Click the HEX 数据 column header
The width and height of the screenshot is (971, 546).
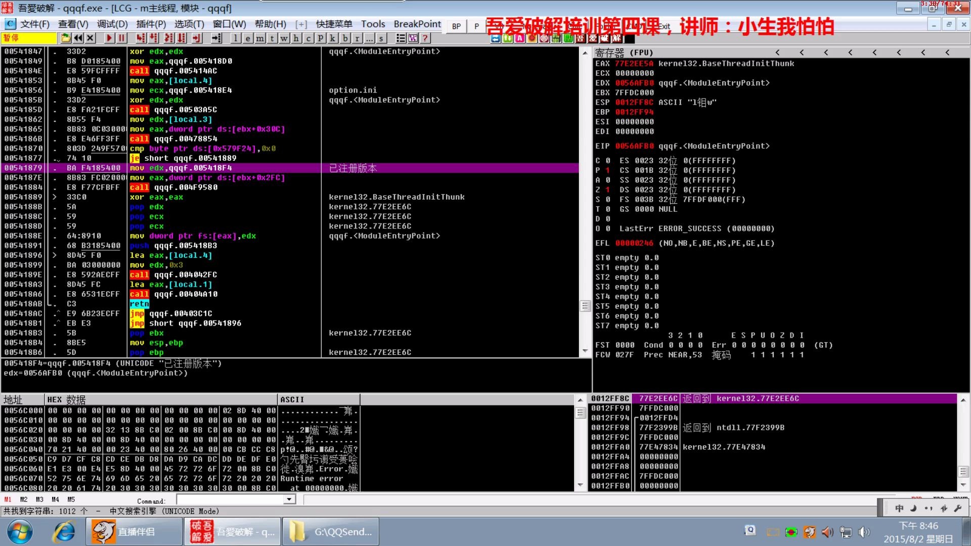161,399
